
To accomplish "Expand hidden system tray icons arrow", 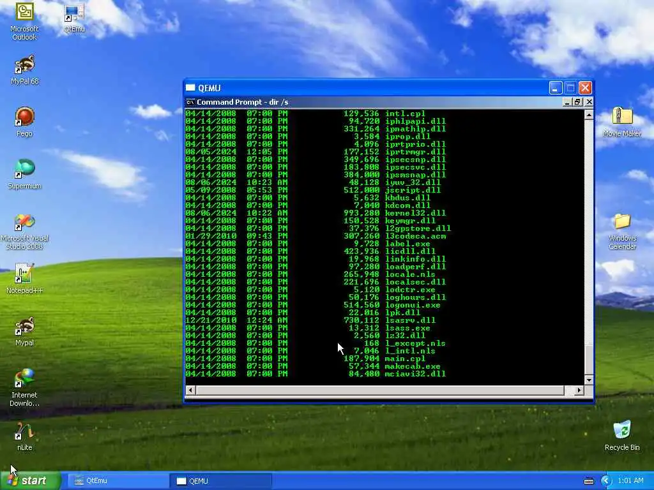I will pyautogui.click(x=606, y=481).
